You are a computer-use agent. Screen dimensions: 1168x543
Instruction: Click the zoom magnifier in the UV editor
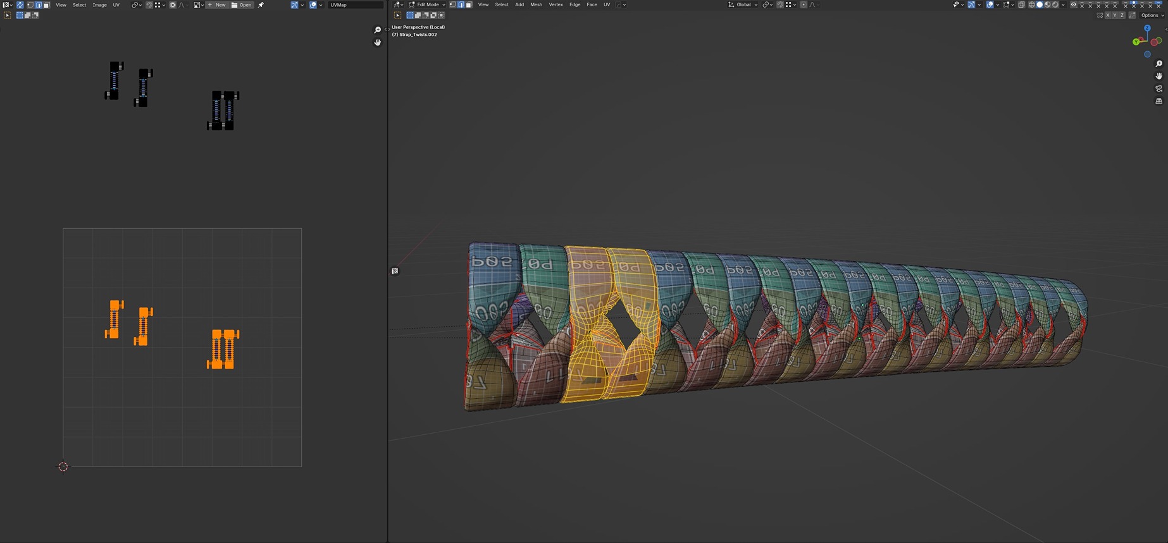coord(378,30)
